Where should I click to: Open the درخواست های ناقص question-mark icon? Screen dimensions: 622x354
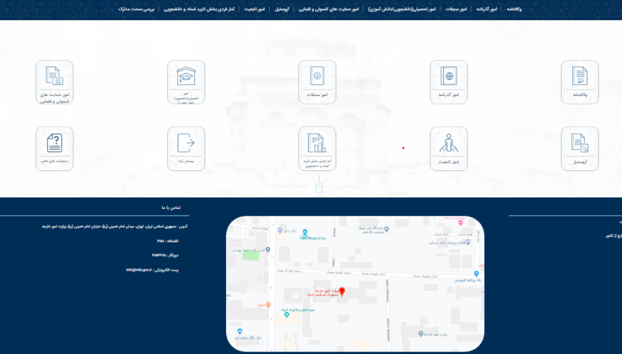click(x=55, y=145)
